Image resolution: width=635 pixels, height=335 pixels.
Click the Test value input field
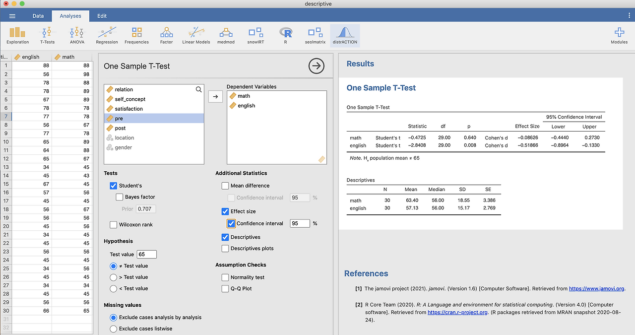(146, 254)
